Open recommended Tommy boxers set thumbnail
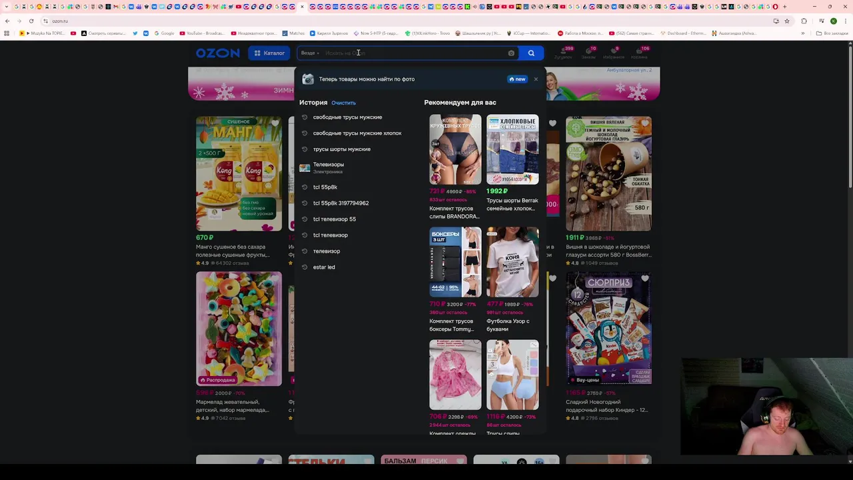853x480 pixels. point(455,262)
